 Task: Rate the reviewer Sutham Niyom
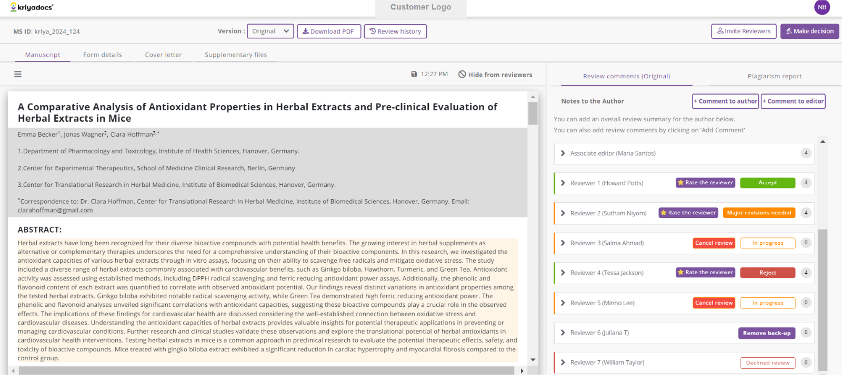click(689, 213)
